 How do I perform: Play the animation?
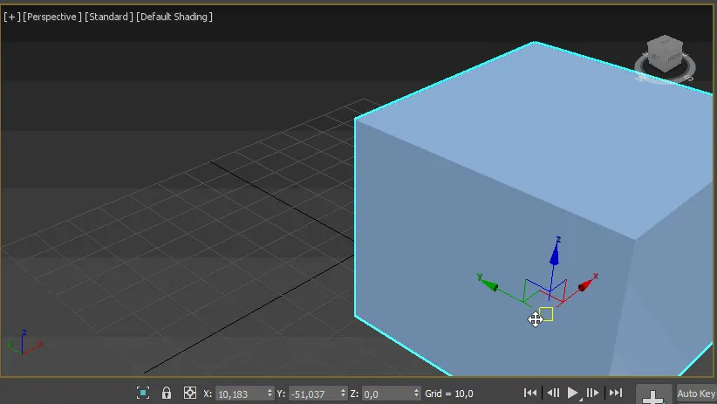[573, 394]
